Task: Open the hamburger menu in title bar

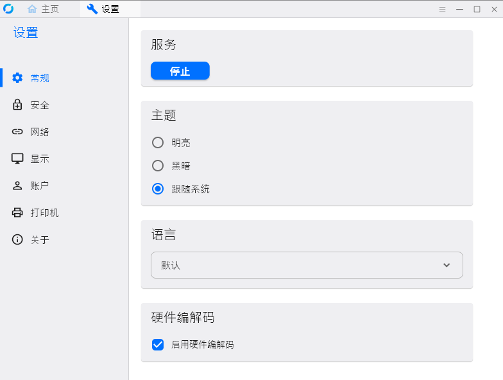Action: (442, 9)
